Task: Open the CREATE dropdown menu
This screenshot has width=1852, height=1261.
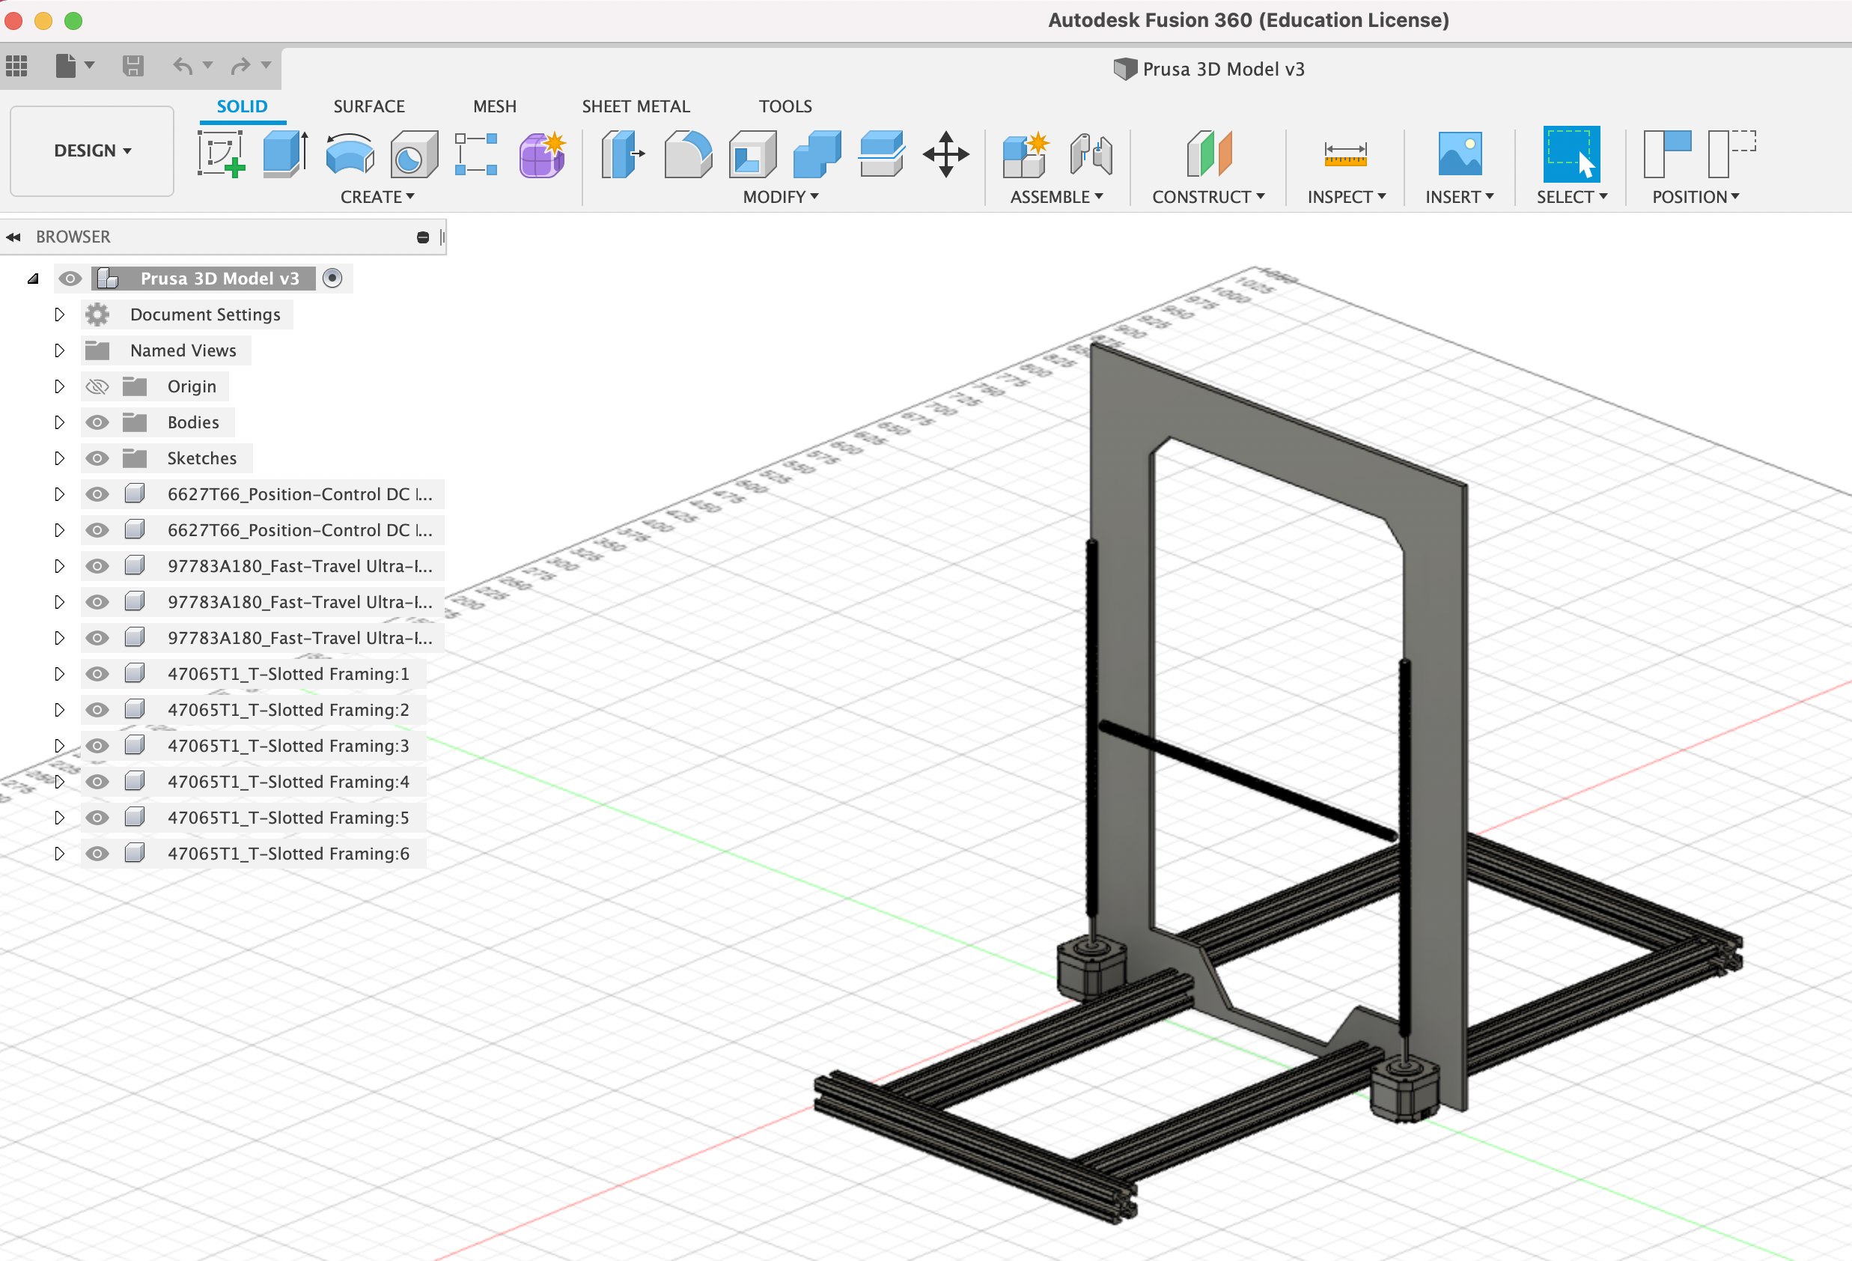Action: (377, 197)
